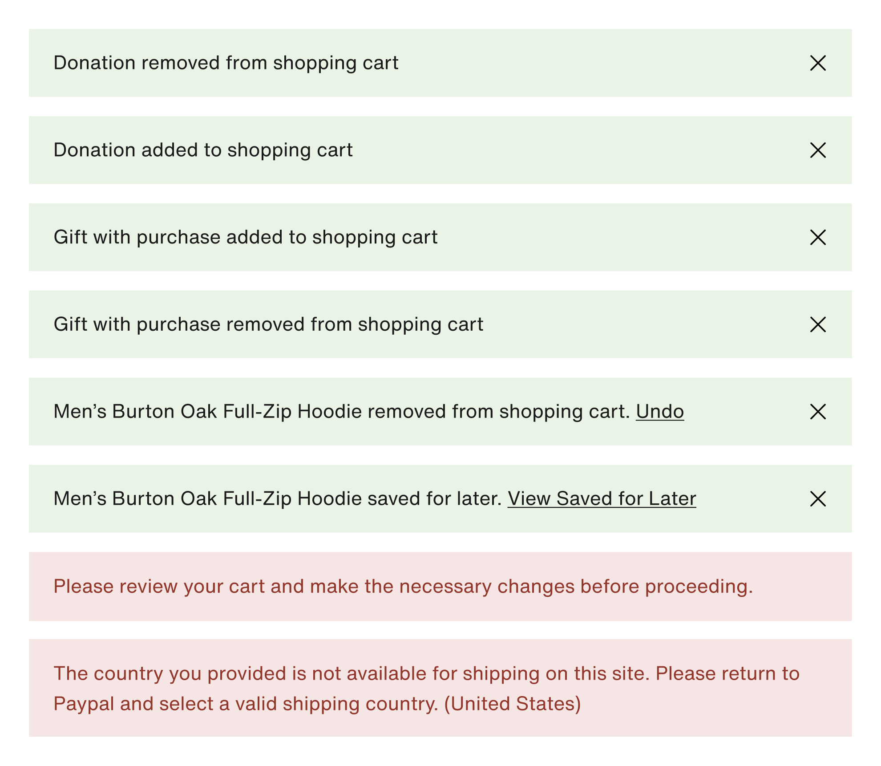Select the "Donation added to shopping cart" text
881x766 pixels.
pyautogui.click(x=203, y=150)
